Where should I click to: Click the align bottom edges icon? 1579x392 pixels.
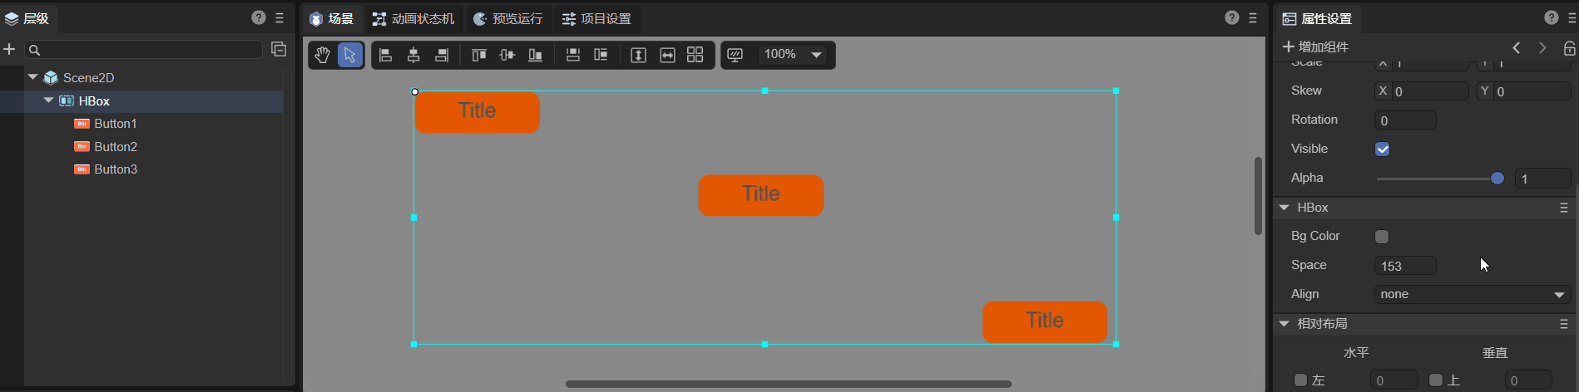[535, 55]
